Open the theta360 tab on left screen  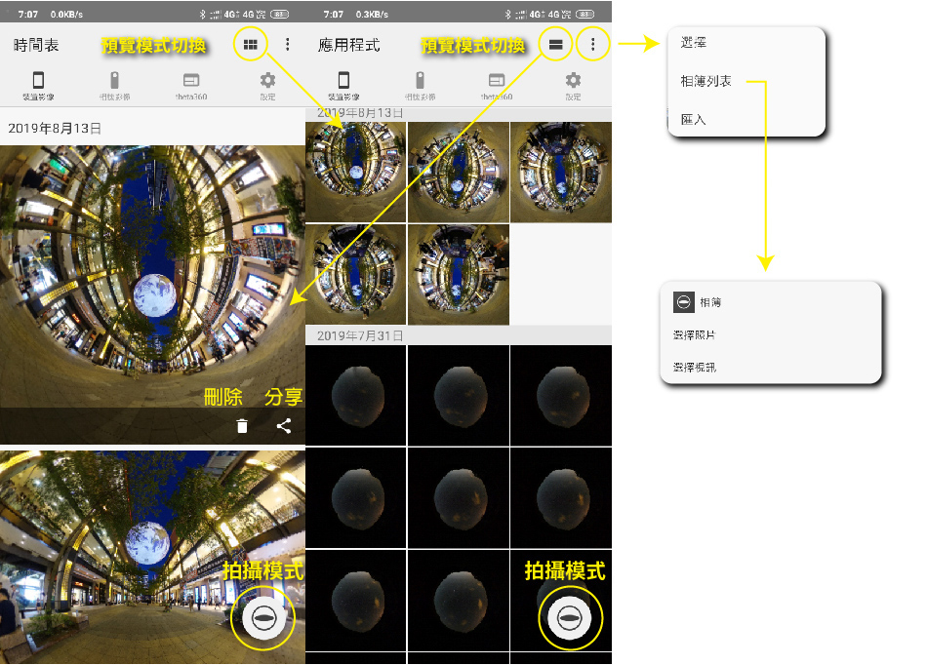pyautogui.click(x=190, y=86)
